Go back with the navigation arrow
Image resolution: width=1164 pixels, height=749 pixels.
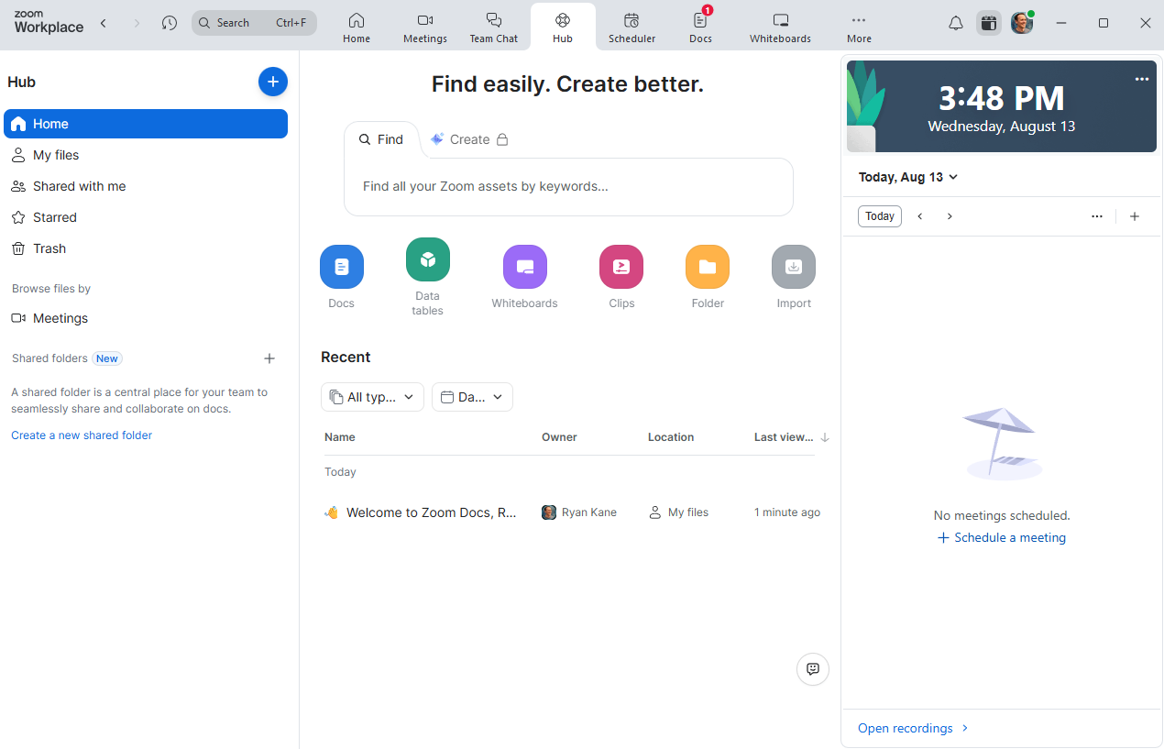[x=104, y=23]
